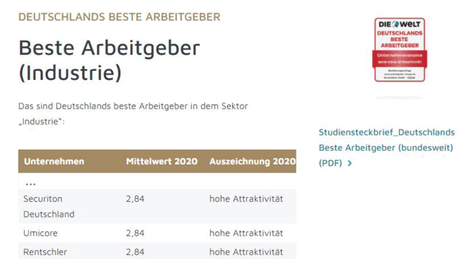Click Securiton's 2,84 Mittelwert value
This screenshot has height=259, width=460.
135,199
